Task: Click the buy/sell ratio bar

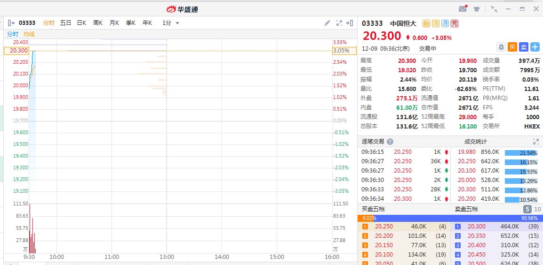Action: [x=450, y=218]
